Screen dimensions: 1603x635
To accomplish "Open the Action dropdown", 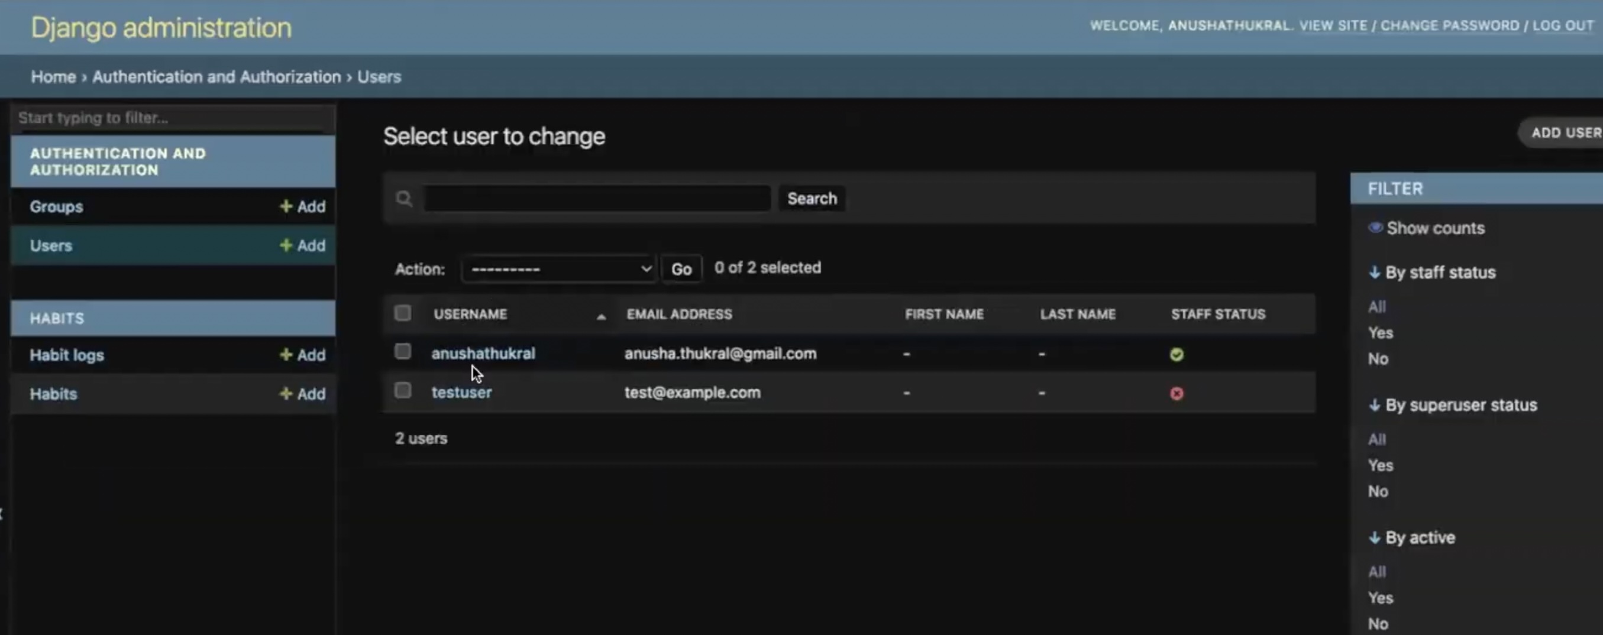I will [x=558, y=268].
